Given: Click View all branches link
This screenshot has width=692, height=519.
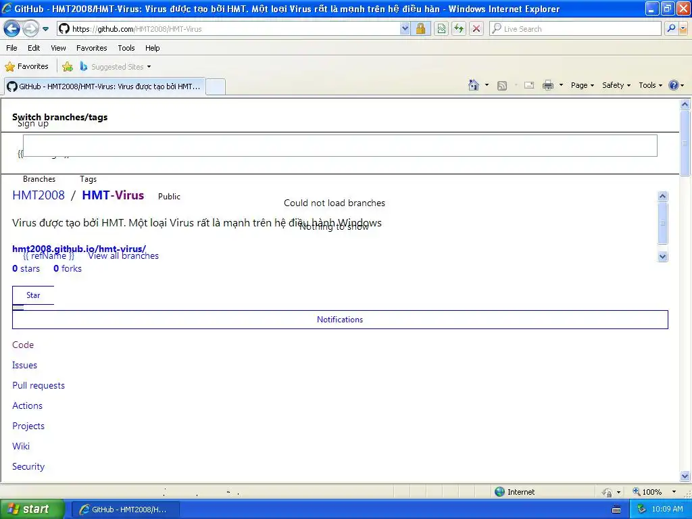Looking at the screenshot, I should [x=123, y=255].
